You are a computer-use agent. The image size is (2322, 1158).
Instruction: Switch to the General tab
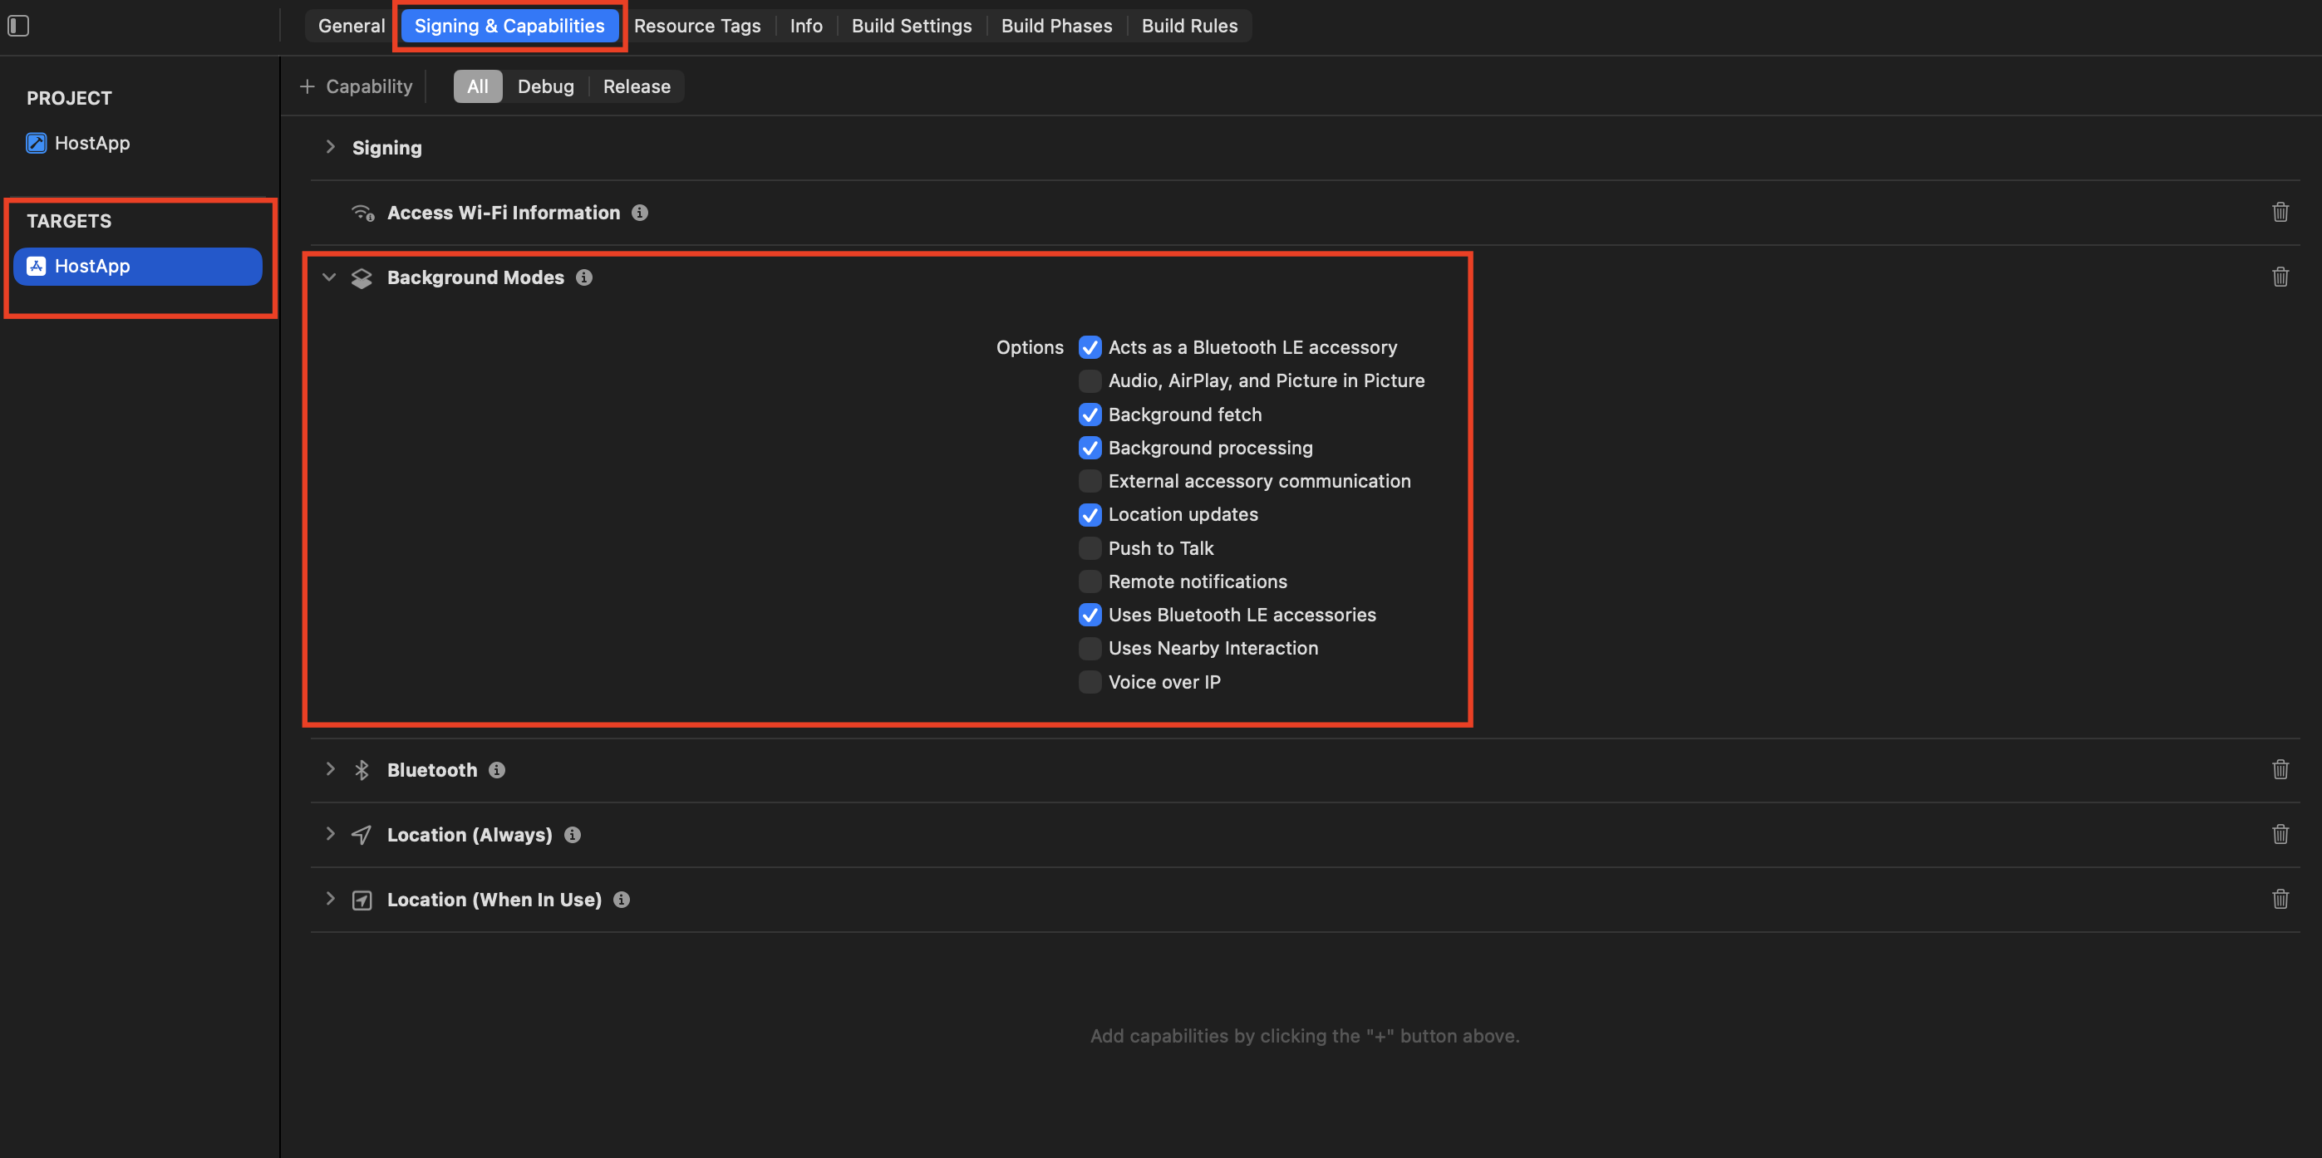coord(351,25)
